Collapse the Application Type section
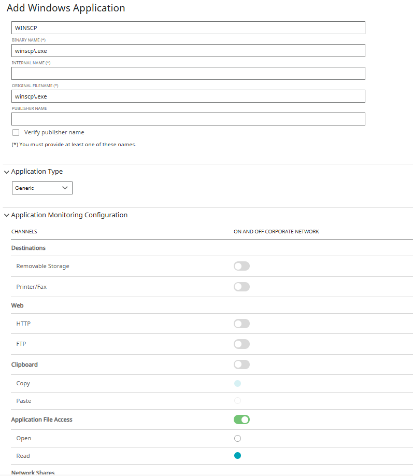 (x=6, y=172)
